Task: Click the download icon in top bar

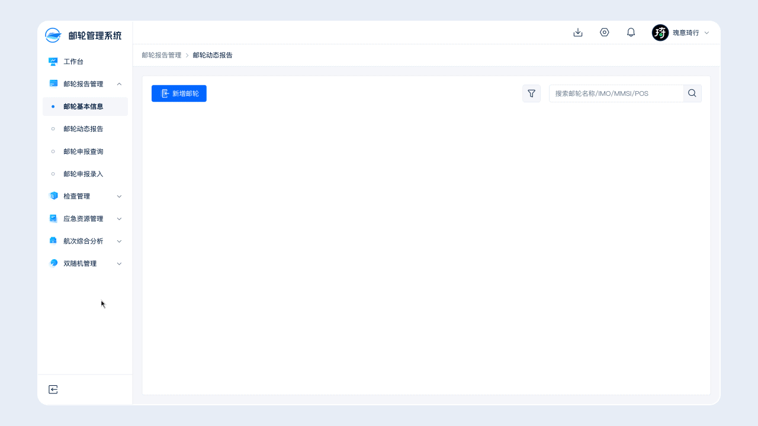Action: coord(578,33)
